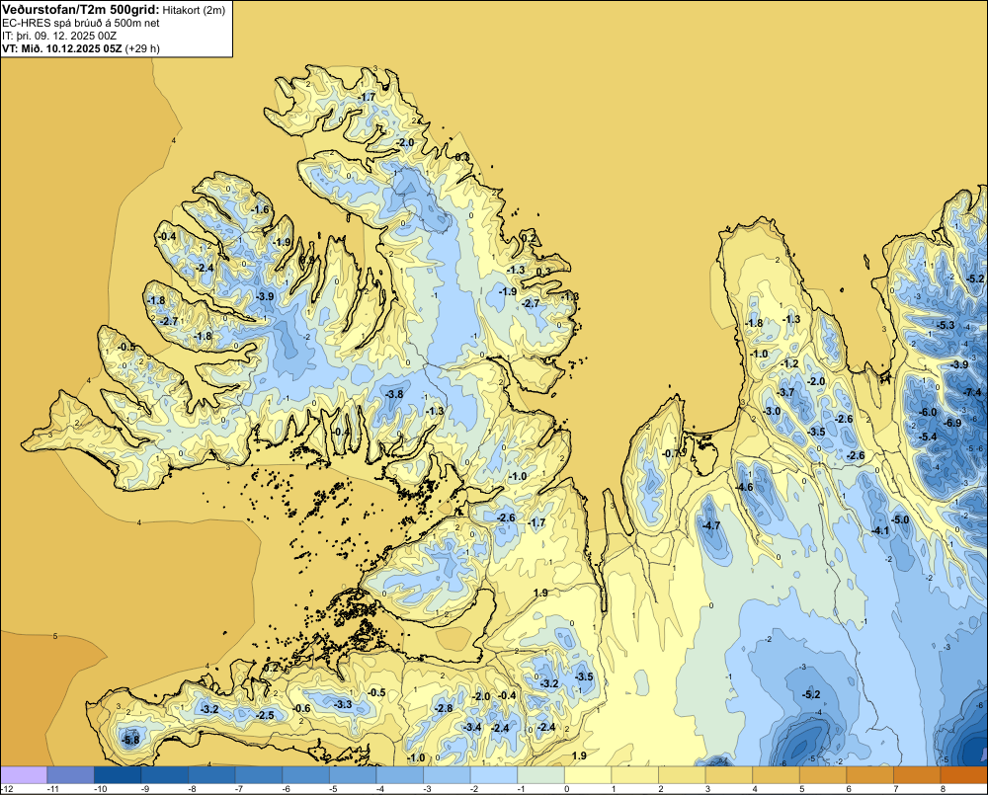Click the '-7' tick label in legend
Viewport: 988px width, 795px height.
(239, 789)
